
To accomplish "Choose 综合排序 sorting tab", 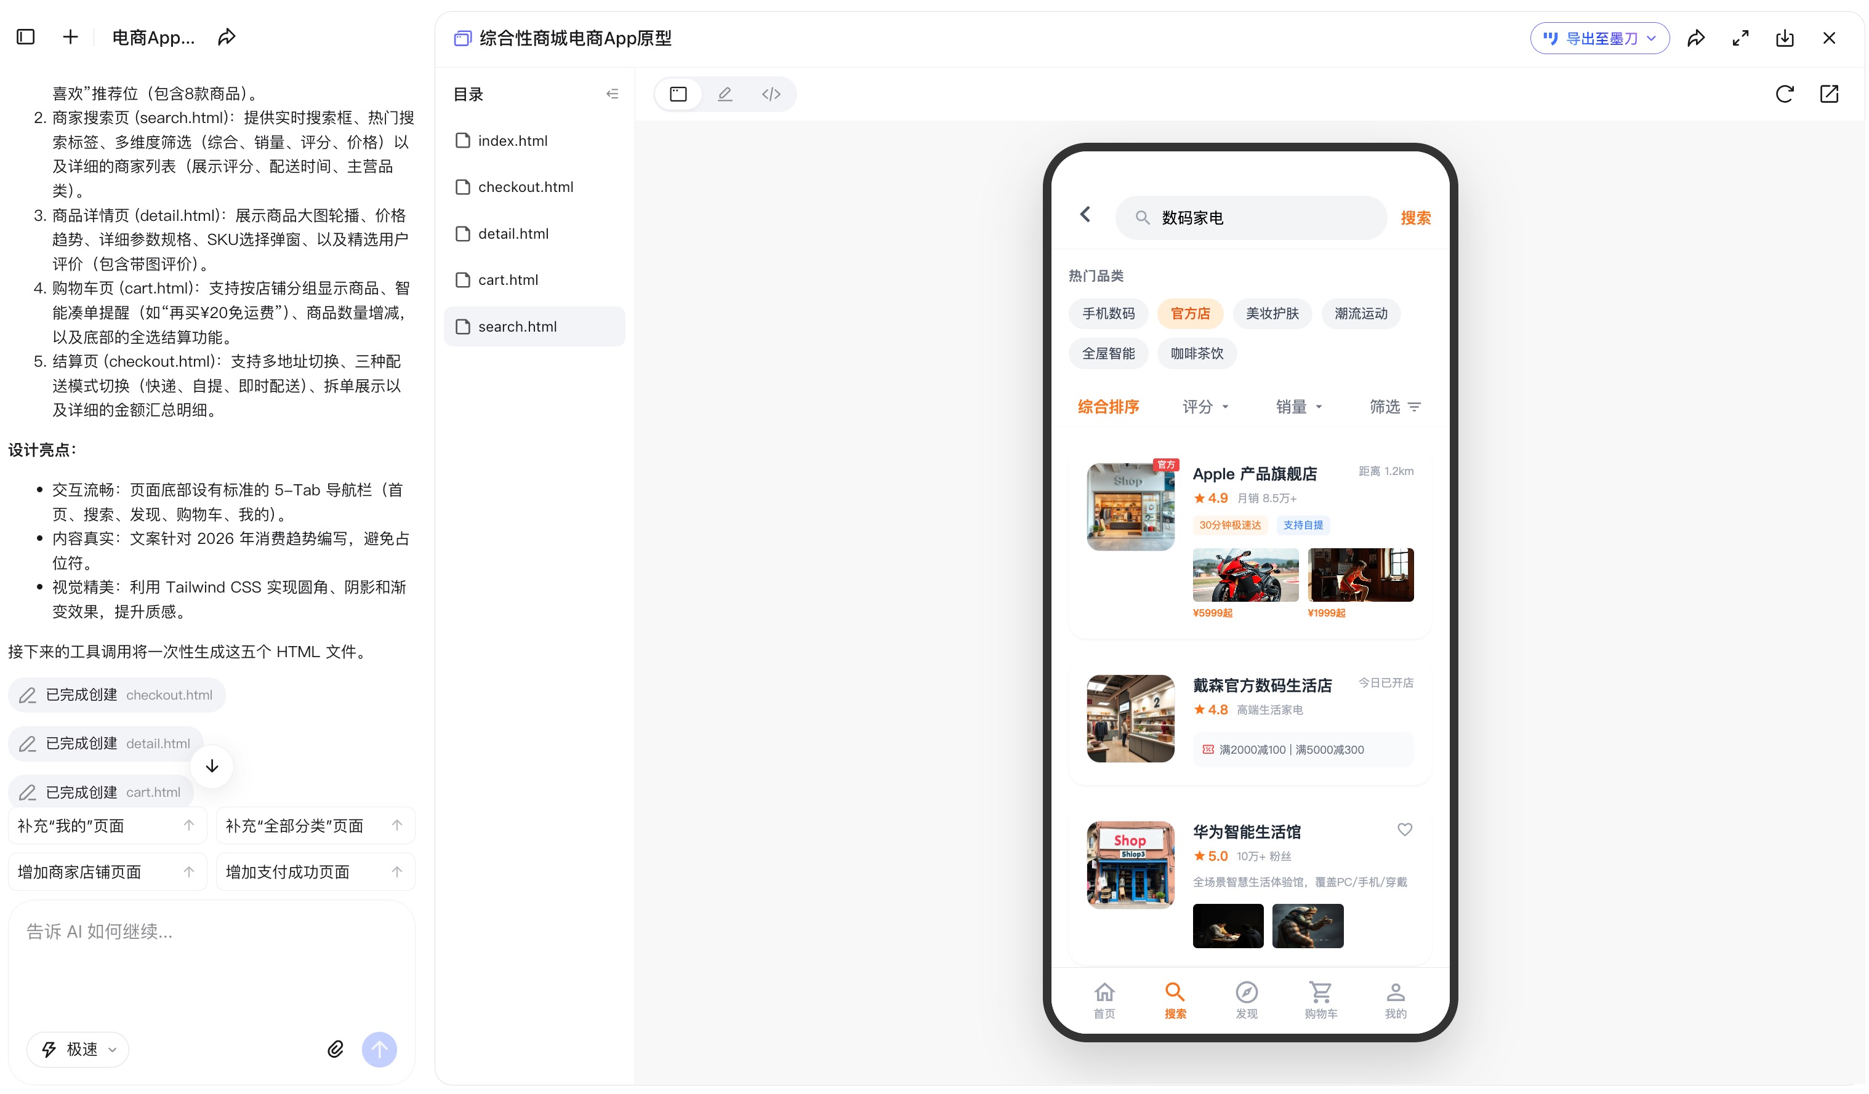I will [1109, 407].
